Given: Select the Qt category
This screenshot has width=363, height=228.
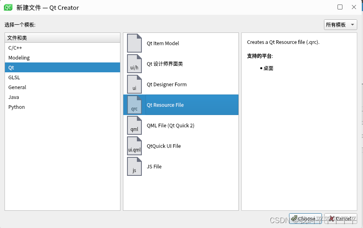Looking at the screenshot, I should tap(62, 67).
